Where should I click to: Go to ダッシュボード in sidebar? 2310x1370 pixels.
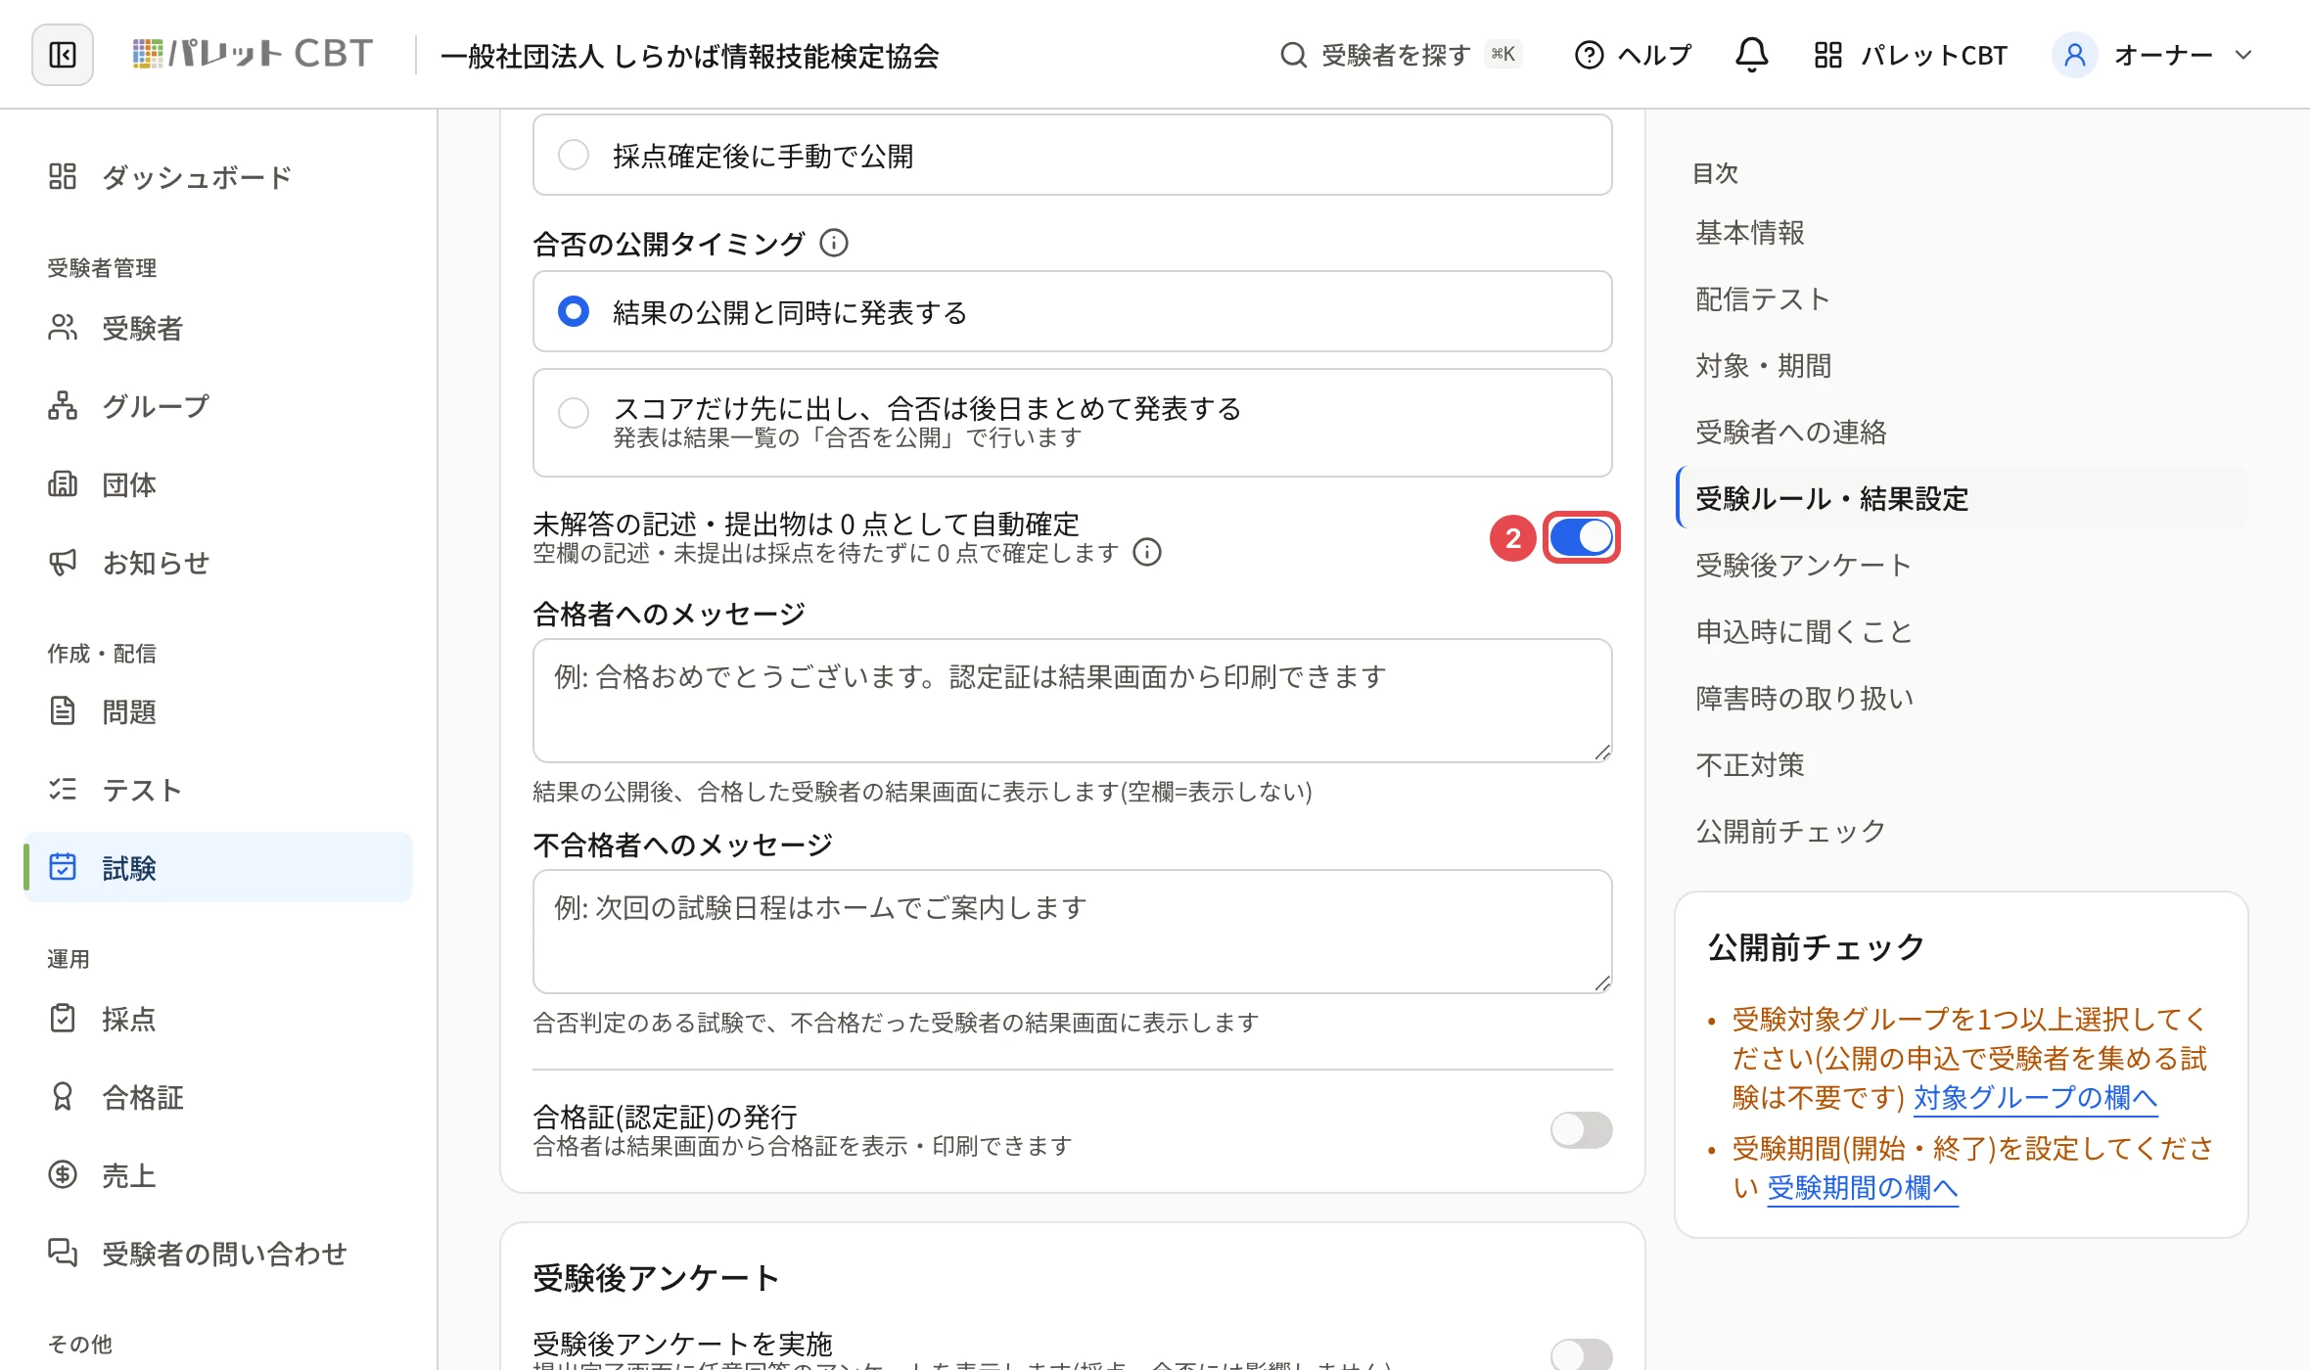point(217,177)
